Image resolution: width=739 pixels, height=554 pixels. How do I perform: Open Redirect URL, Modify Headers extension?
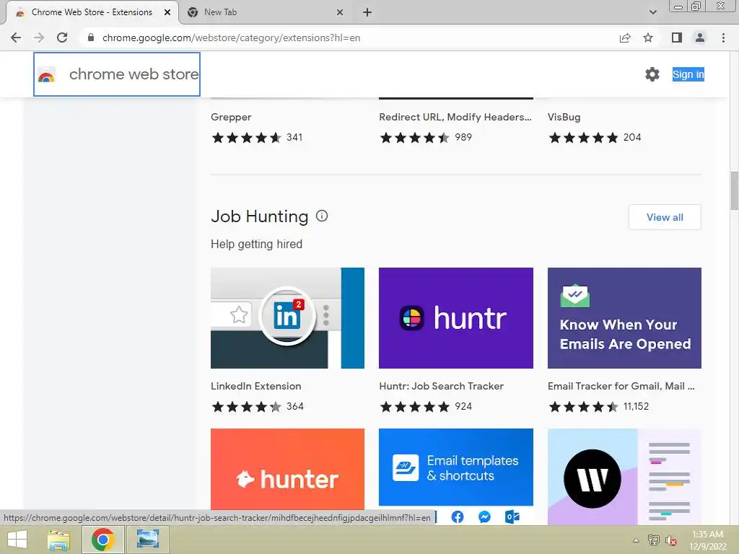pyautogui.click(x=455, y=117)
